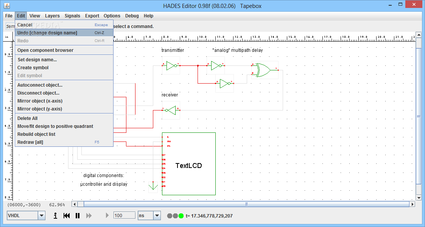Select Redraw [all]

coord(64,142)
